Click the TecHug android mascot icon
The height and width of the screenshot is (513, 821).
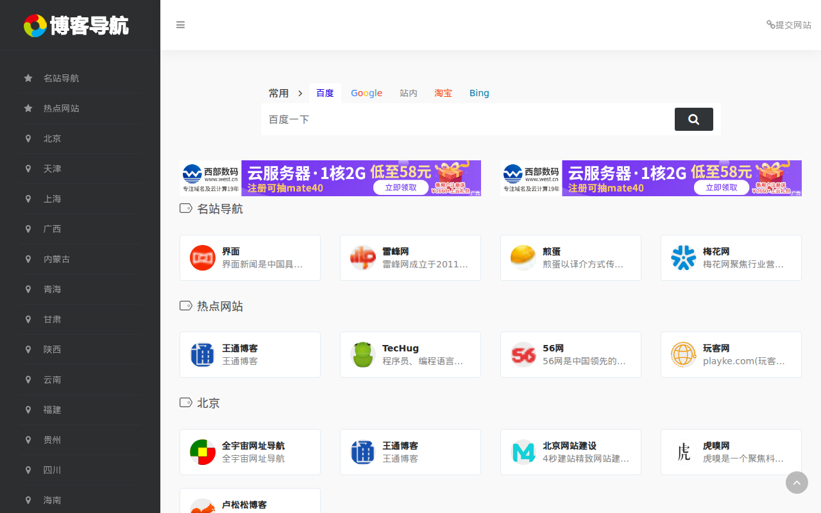tap(362, 354)
